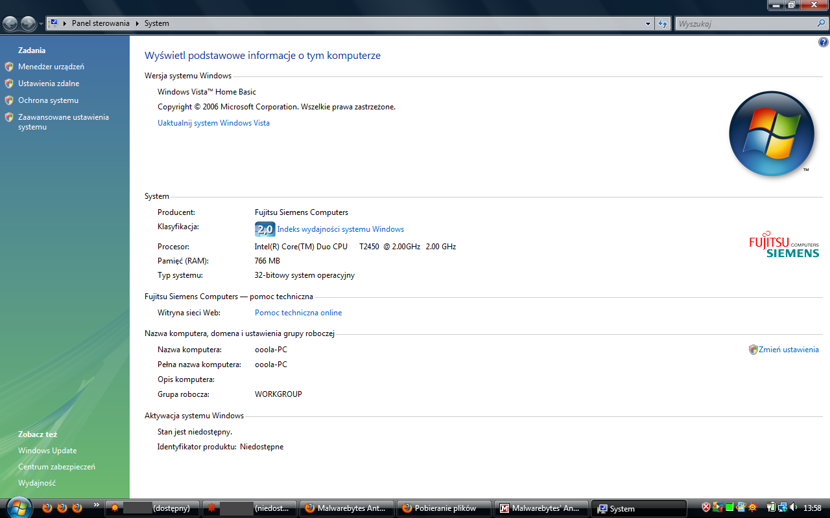Open Menedżer urządzeń
The width and height of the screenshot is (830, 518).
click(51, 67)
